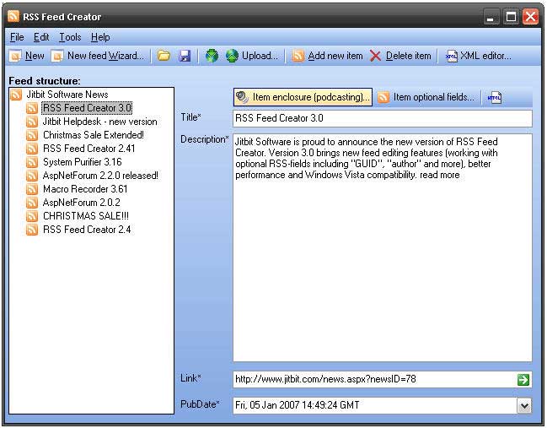Click the orange RSS icon beside Add new item
Viewport: 547px width, 428px height.
(x=298, y=56)
